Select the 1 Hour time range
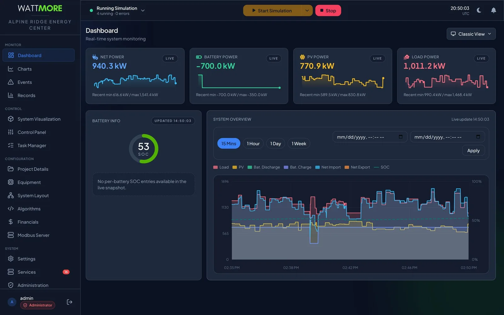This screenshot has height=315, width=504. click(253, 144)
